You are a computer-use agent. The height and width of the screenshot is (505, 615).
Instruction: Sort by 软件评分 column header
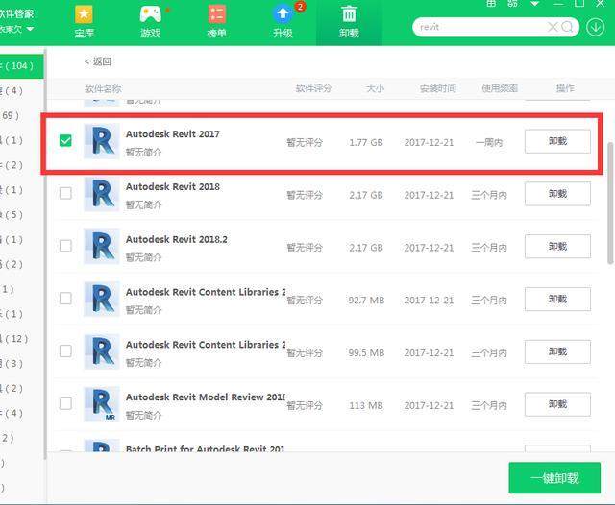(x=313, y=88)
